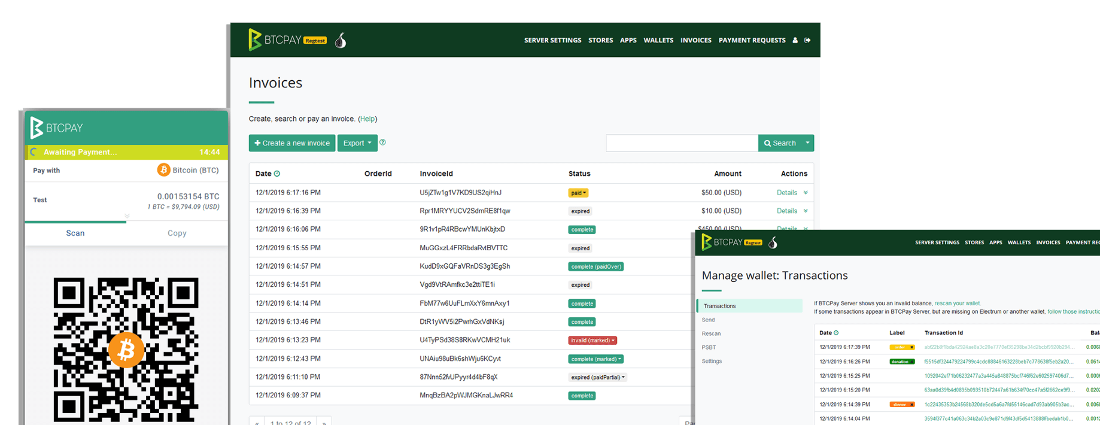Select PSBT in the wallet side menu
This screenshot has width=1100, height=425.
[709, 347]
